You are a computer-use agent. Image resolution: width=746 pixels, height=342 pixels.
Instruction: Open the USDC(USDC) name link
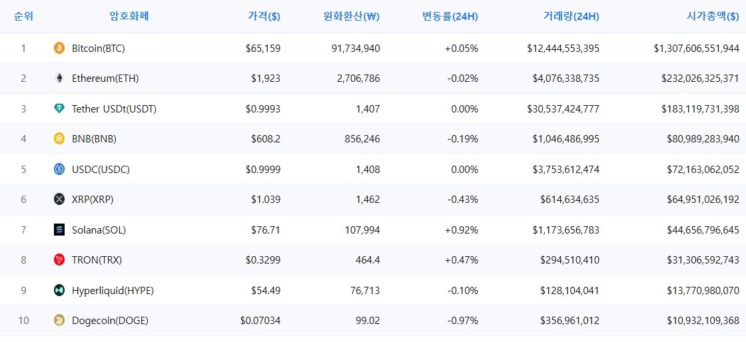[101, 169]
